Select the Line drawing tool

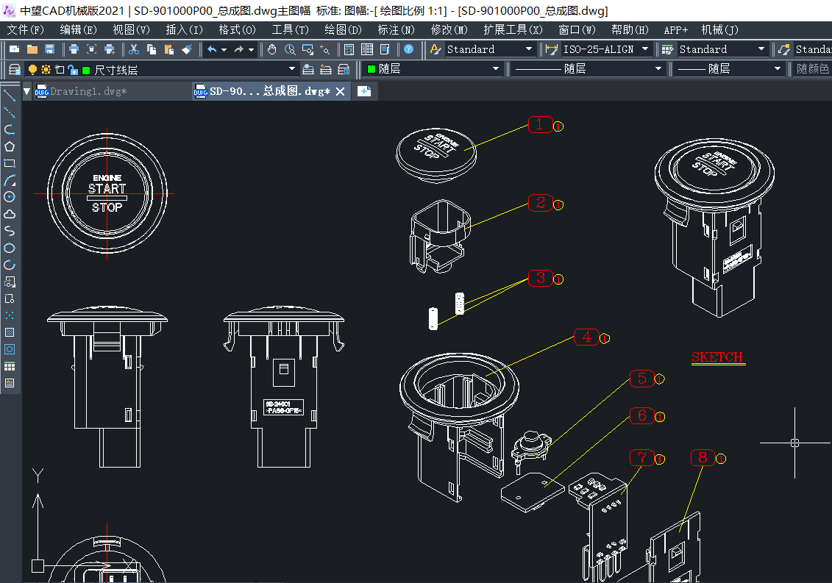(10, 96)
